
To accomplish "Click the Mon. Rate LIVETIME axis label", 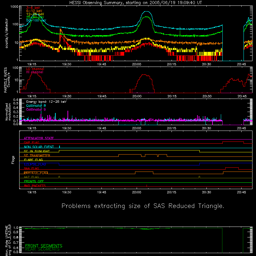I will tap(8, 240).
